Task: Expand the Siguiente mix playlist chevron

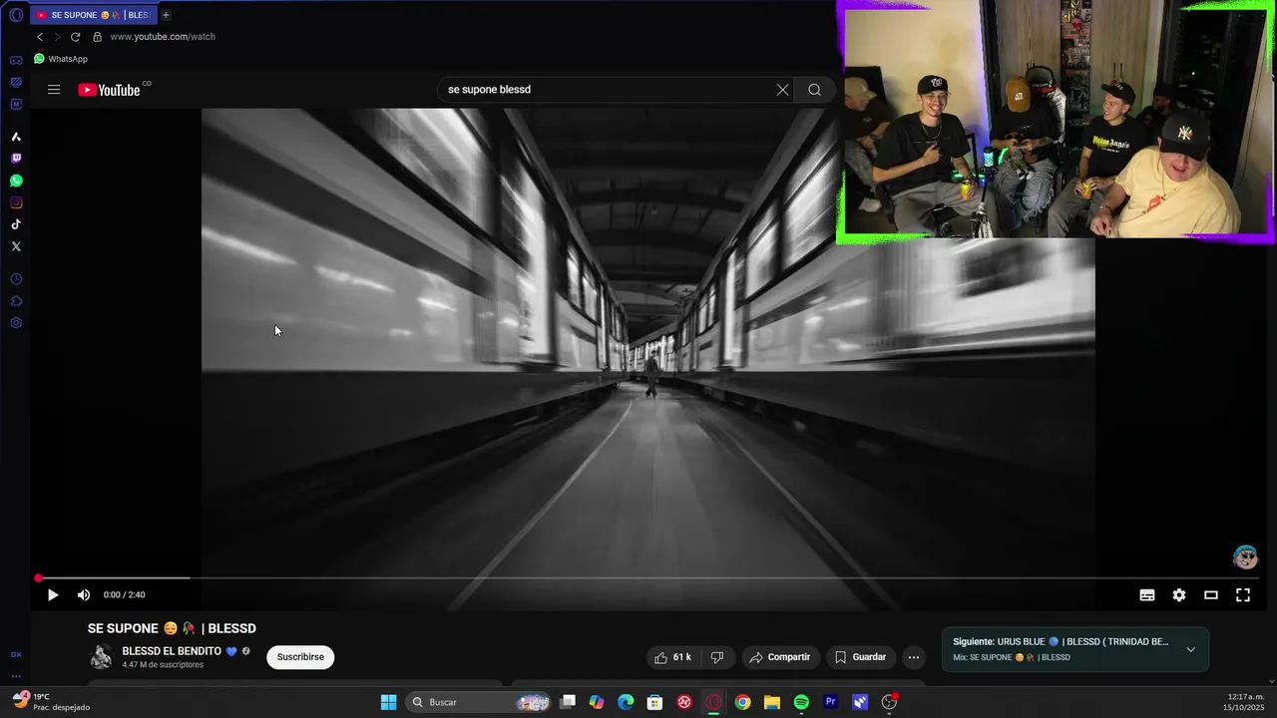Action: pyautogui.click(x=1190, y=649)
